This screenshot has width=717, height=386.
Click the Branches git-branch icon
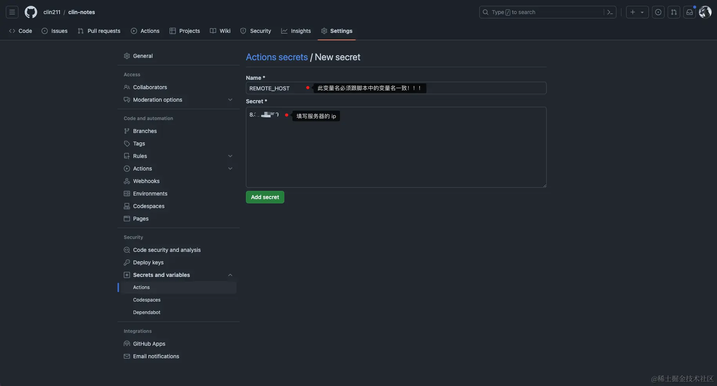(x=127, y=131)
